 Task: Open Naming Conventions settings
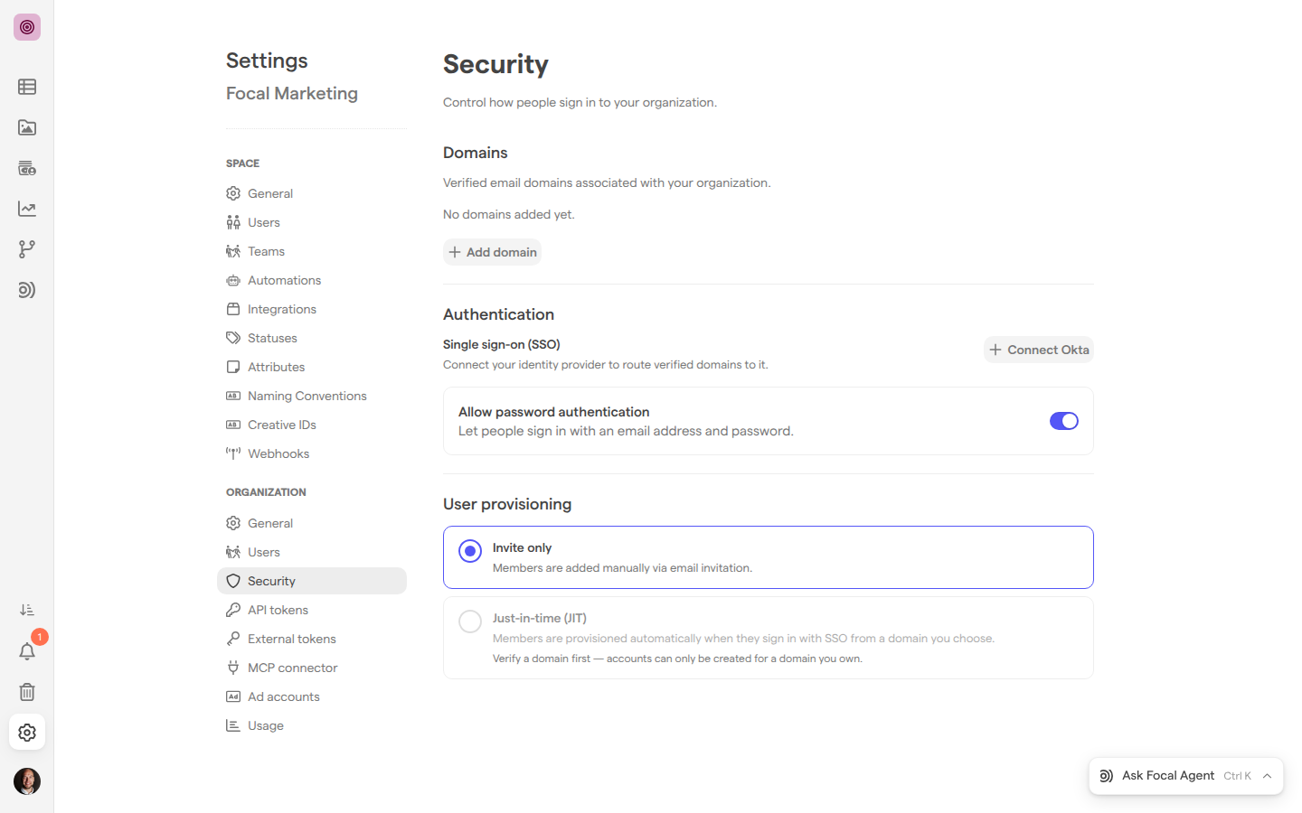tap(312, 396)
